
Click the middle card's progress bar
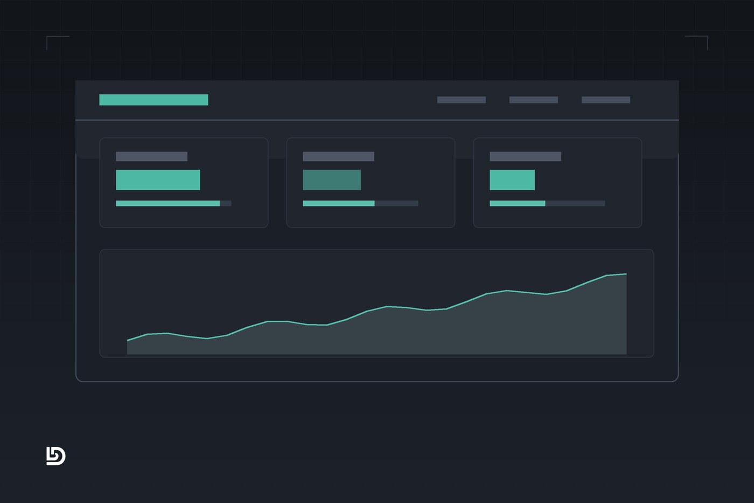(360, 203)
